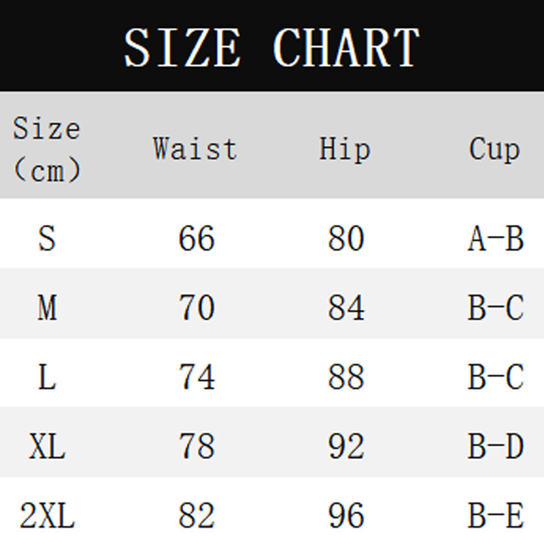Viewport: 544px width, 544px height.
Task: Click the waist value 74
Action: (x=197, y=377)
